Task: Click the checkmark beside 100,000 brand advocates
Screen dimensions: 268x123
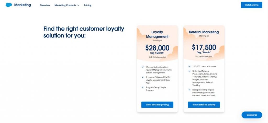Action: (189, 66)
